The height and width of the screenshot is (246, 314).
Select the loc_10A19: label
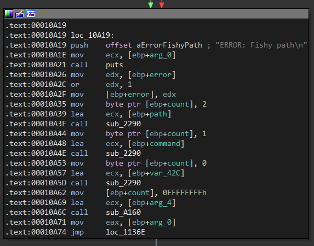pos(92,36)
